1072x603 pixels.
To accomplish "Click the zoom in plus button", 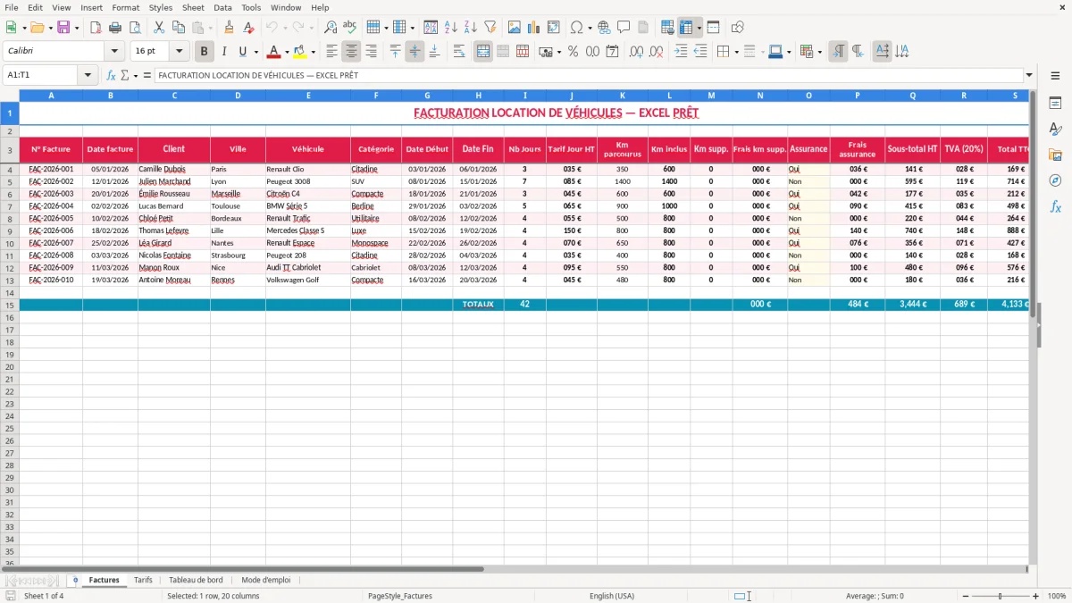I will (1036, 596).
